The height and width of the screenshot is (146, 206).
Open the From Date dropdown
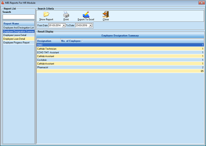[64, 26]
